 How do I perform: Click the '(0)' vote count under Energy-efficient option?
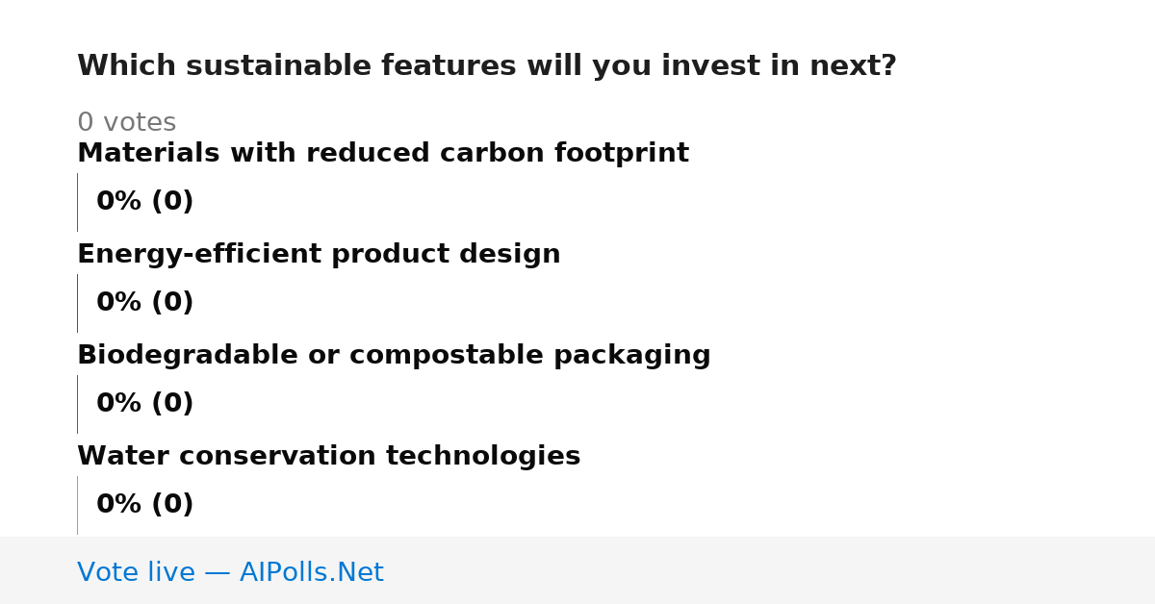pyautogui.click(x=172, y=303)
